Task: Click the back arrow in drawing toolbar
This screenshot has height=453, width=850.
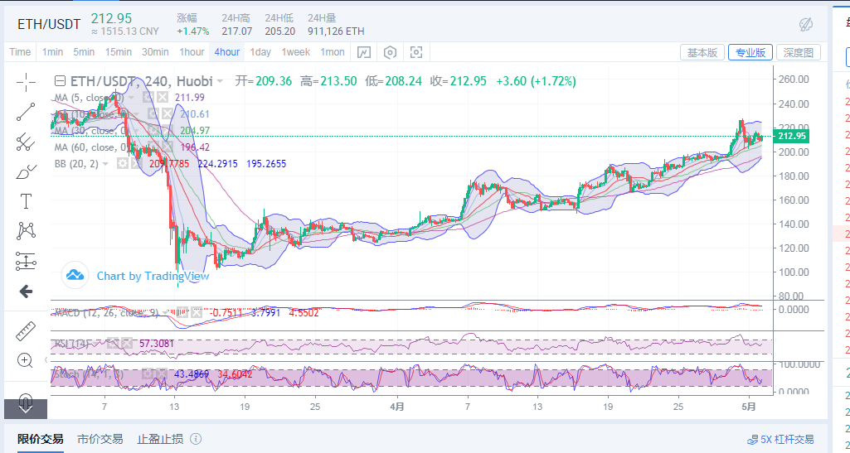Action: click(x=26, y=292)
